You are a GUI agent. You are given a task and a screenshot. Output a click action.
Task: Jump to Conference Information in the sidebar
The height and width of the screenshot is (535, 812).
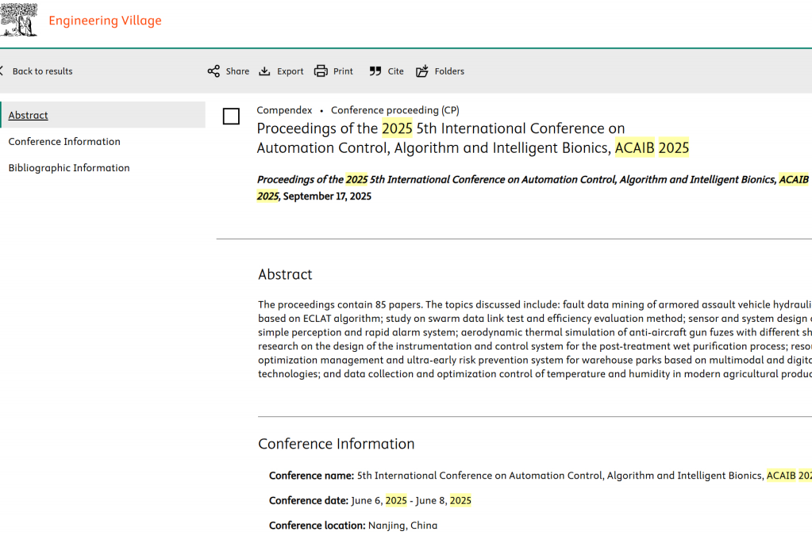coord(64,141)
